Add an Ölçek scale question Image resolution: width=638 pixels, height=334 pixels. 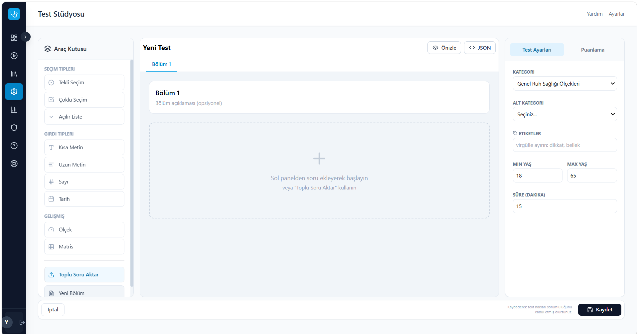(84, 230)
